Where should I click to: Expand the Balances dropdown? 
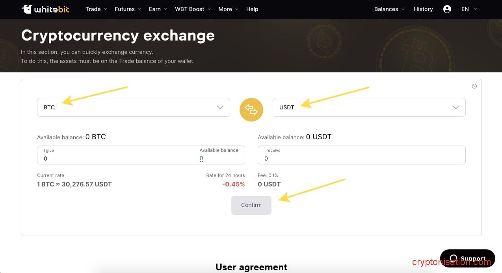click(389, 9)
